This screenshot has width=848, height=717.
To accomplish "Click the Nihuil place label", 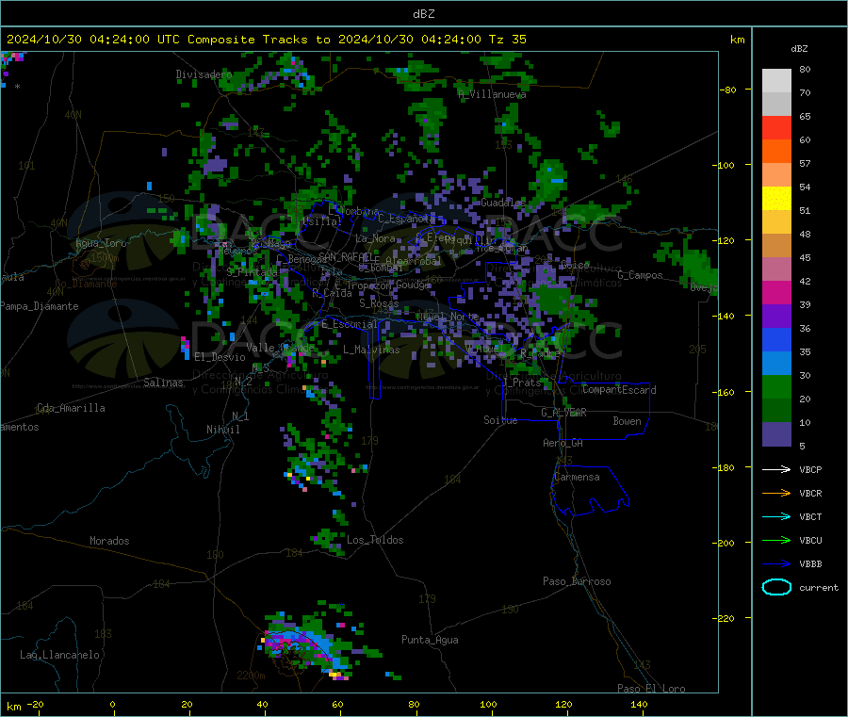I will coord(222,430).
